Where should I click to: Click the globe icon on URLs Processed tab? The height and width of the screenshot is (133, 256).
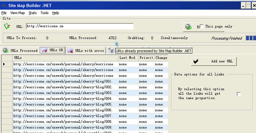coord(5,50)
